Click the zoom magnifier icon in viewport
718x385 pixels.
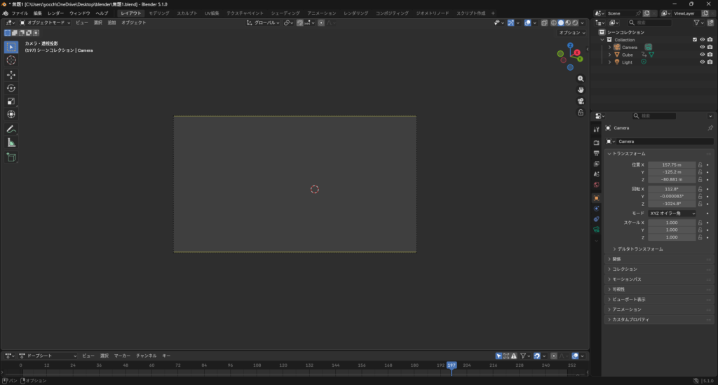point(581,78)
